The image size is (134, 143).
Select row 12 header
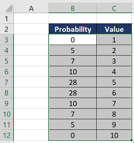tap(7, 135)
